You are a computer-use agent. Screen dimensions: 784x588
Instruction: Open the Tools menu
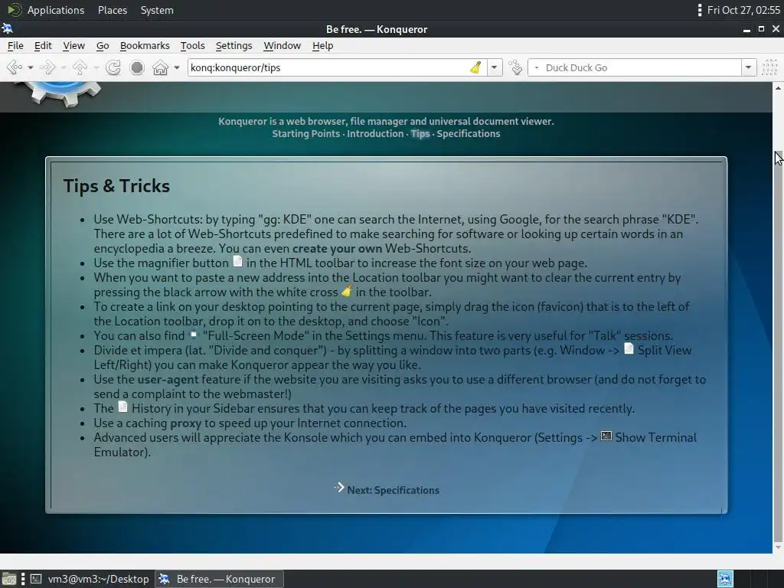192,45
